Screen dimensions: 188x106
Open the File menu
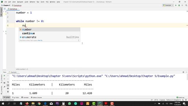[x=6, y=2]
